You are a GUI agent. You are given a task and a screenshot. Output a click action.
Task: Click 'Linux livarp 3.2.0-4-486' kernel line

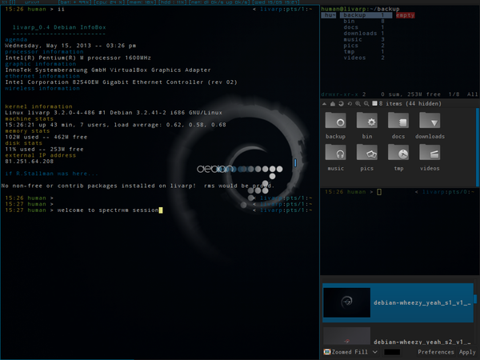[114, 113]
